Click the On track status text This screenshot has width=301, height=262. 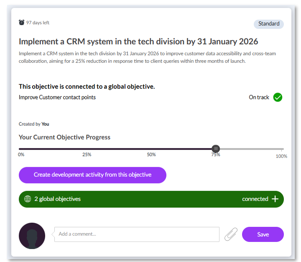click(x=259, y=97)
